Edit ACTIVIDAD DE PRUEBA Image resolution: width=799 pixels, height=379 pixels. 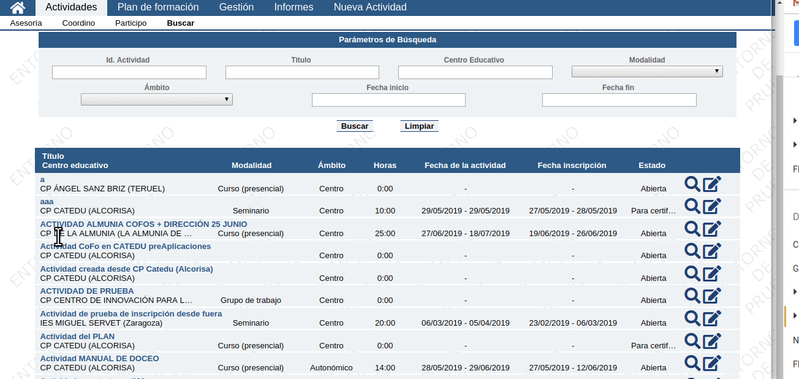712,296
